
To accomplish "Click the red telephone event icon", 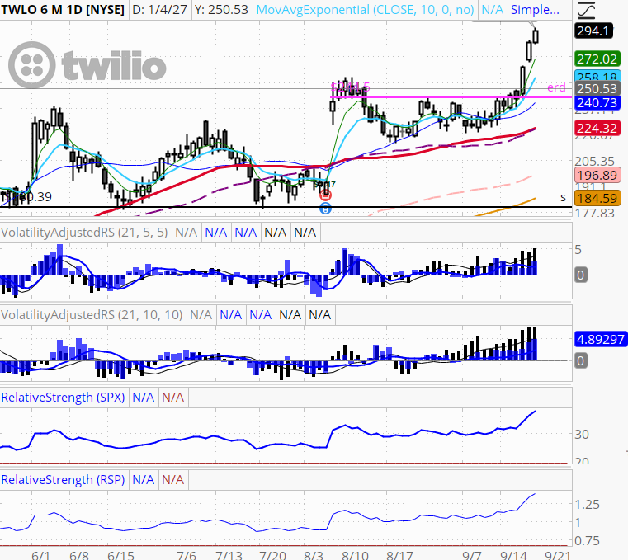I will tap(326, 195).
